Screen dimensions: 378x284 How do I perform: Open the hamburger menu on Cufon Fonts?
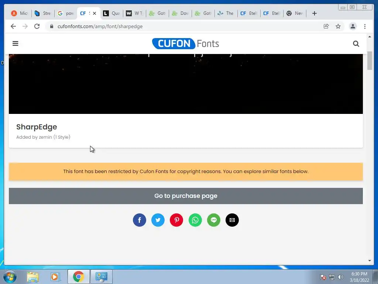pyautogui.click(x=16, y=44)
